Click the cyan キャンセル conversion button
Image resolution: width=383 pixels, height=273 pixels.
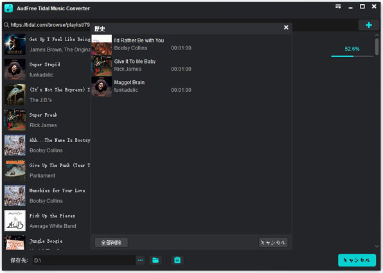pos(357,260)
